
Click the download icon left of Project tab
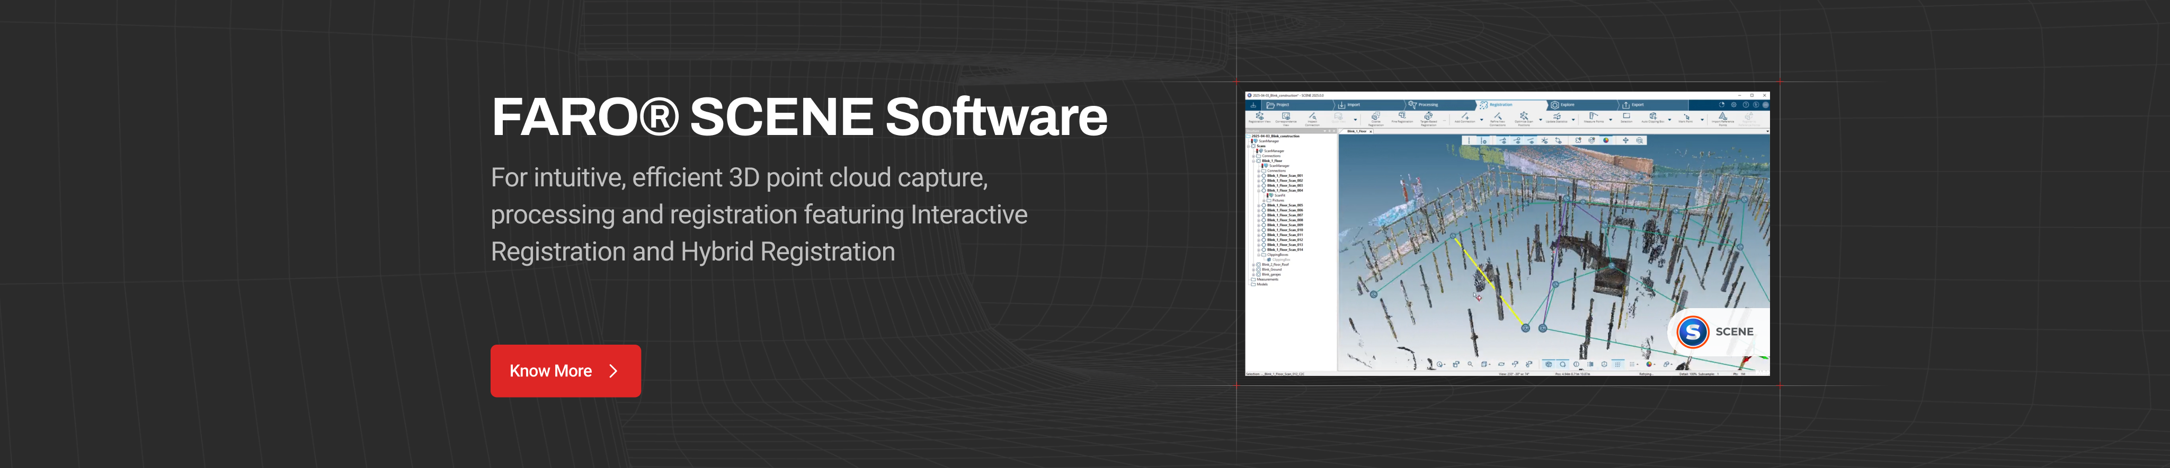pos(1253,105)
